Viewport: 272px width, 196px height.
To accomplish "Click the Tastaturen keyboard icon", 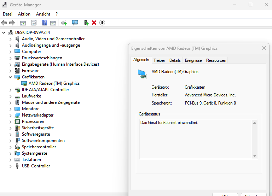I will [17, 160].
